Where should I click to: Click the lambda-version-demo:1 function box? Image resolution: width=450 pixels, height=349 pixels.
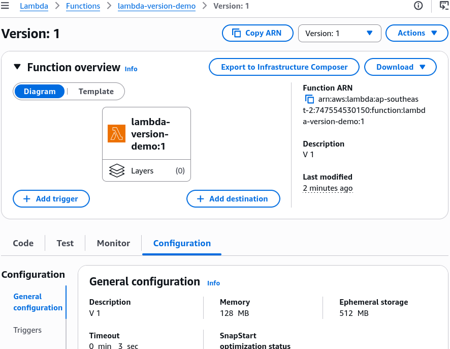click(x=146, y=134)
